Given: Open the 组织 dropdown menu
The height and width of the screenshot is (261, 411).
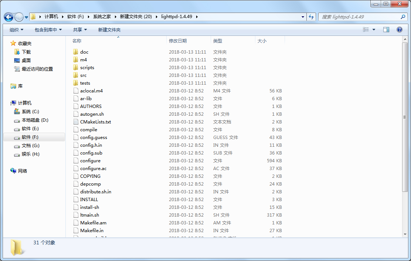Looking at the screenshot, I should coord(16,30).
